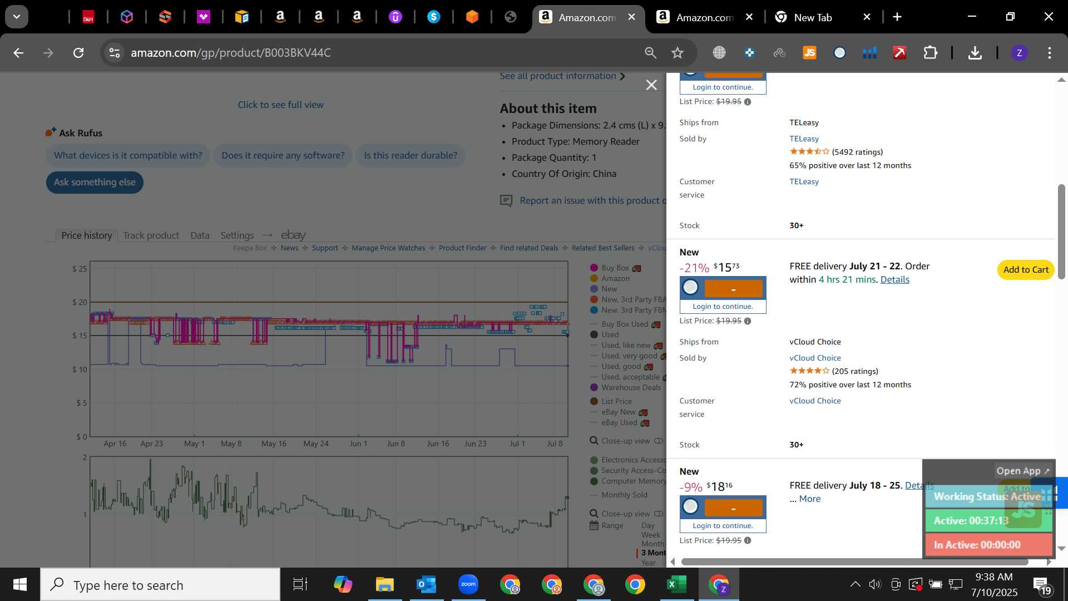Open the orange JS extension icon

(x=809, y=53)
